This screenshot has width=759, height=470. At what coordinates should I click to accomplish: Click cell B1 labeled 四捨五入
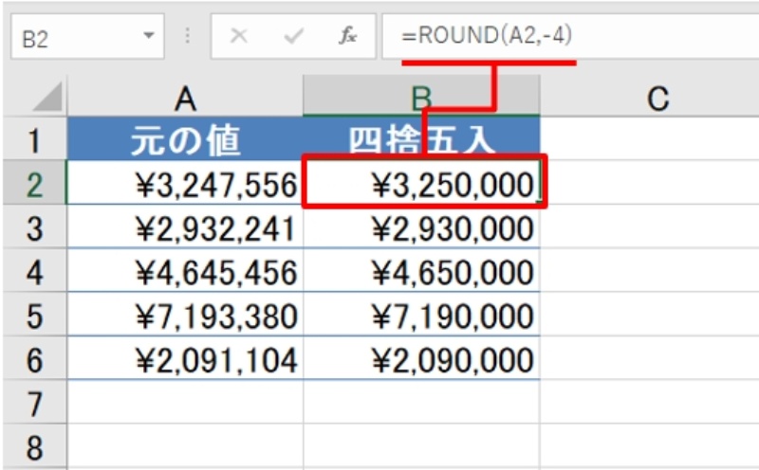pyautogui.click(x=421, y=140)
